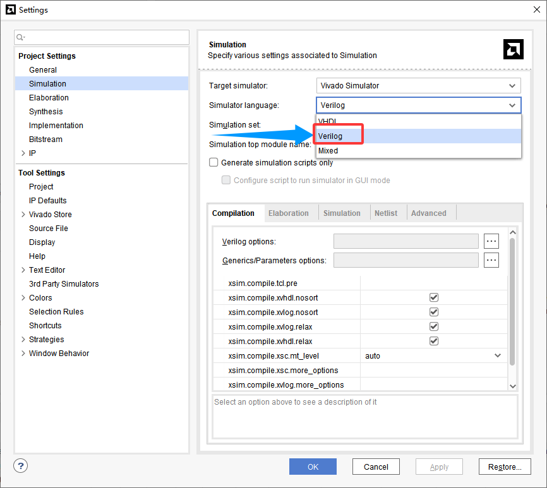547x488 pixels.
Task: Click the options list vertical scrollbar thumb
Action: tap(512, 302)
